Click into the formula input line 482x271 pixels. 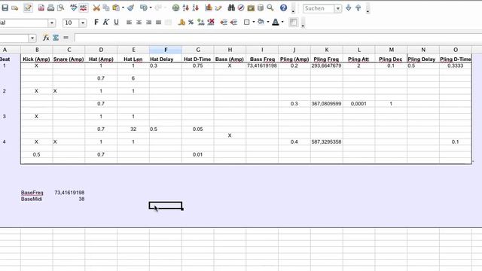(278, 38)
